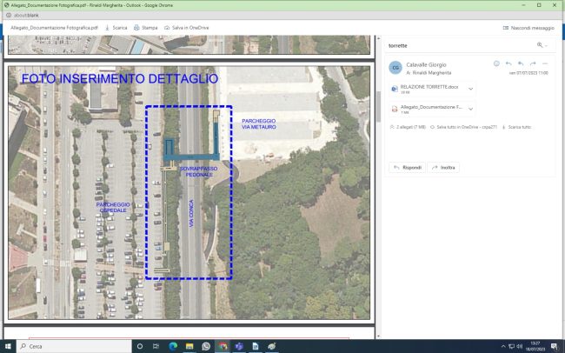Open Microsoft Edge from the taskbar
The width and height of the screenshot is (565, 353).
173,346
